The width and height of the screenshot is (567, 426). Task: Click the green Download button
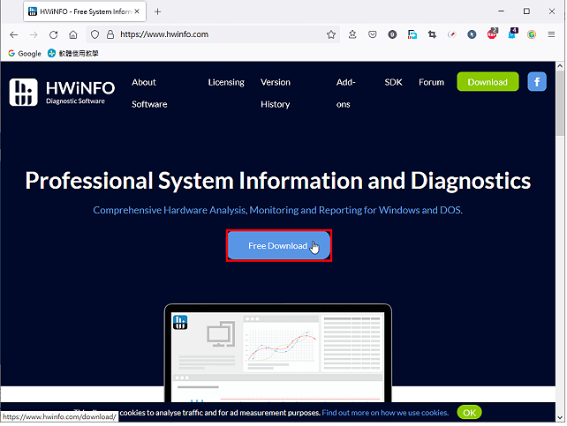point(488,82)
